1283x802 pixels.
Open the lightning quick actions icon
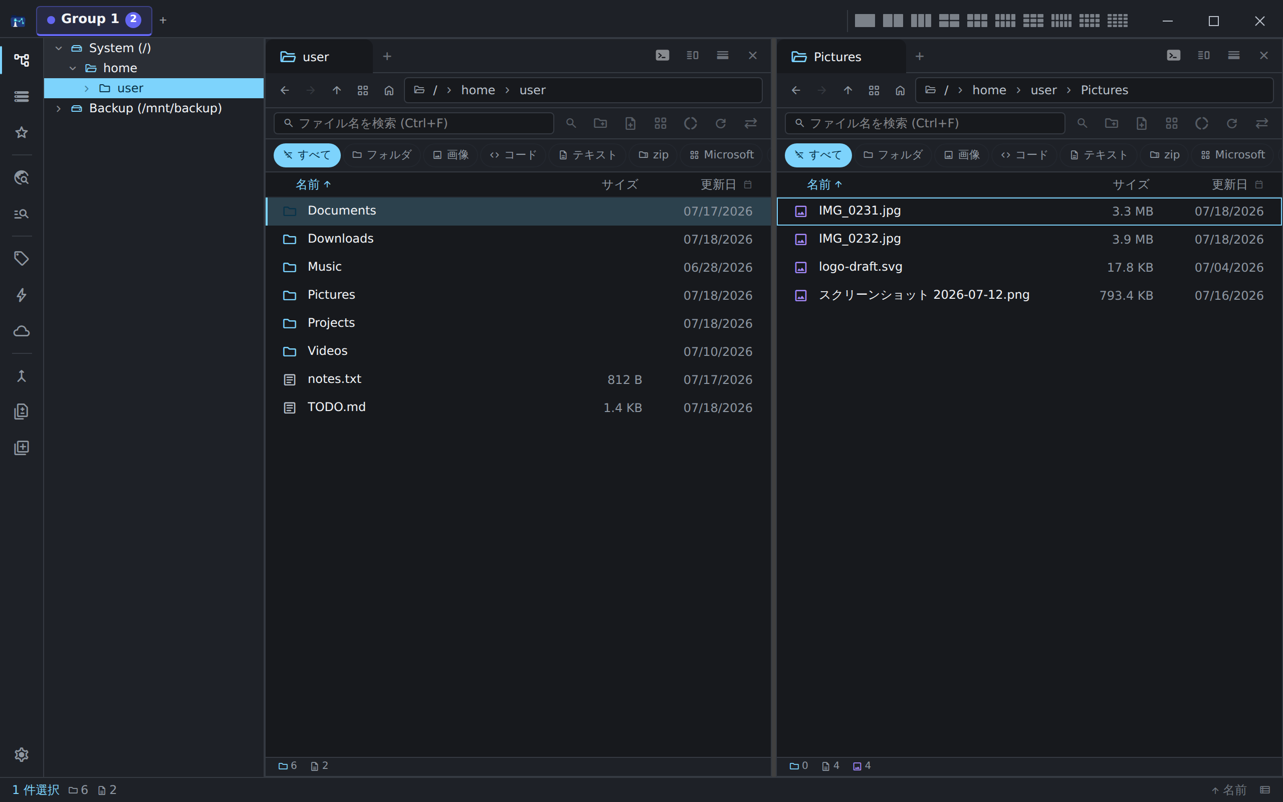[x=21, y=295]
